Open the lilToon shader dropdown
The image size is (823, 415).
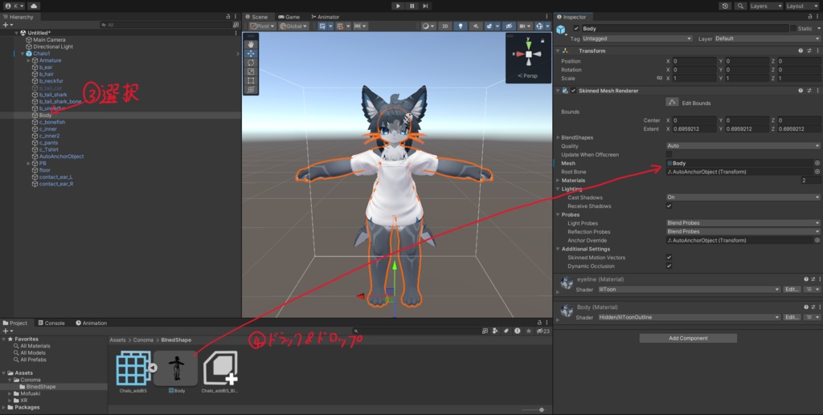coord(689,289)
